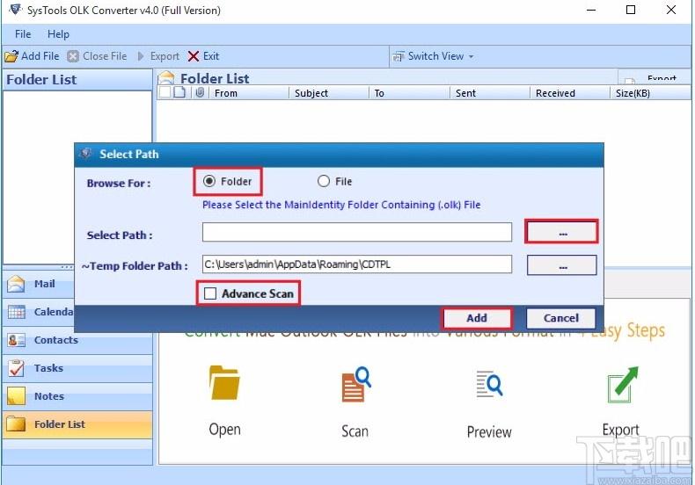Click the Export button above the table

(x=654, y=78)
